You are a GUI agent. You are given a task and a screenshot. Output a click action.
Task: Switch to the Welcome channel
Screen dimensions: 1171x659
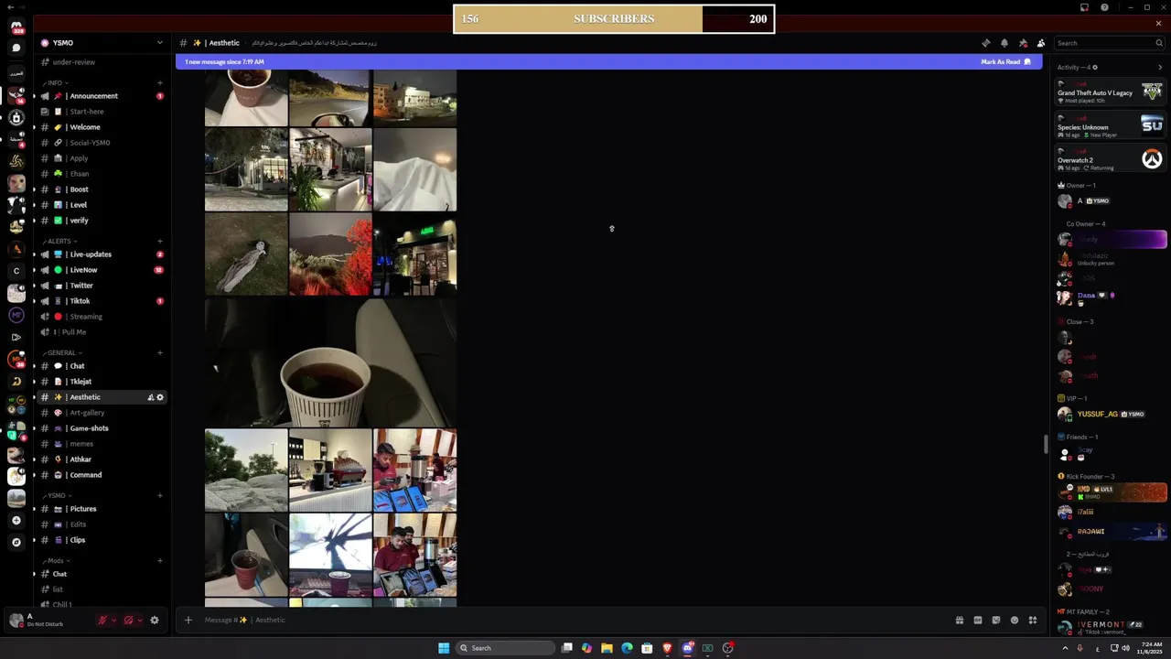pyautogui.click(x=101, y=127)
